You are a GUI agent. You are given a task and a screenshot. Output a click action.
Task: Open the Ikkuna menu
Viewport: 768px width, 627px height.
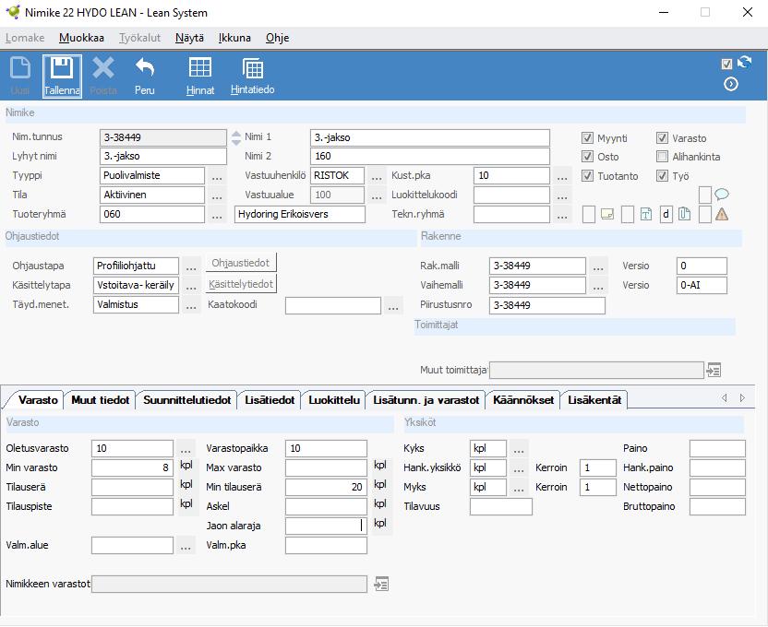[x=234, y=38]
